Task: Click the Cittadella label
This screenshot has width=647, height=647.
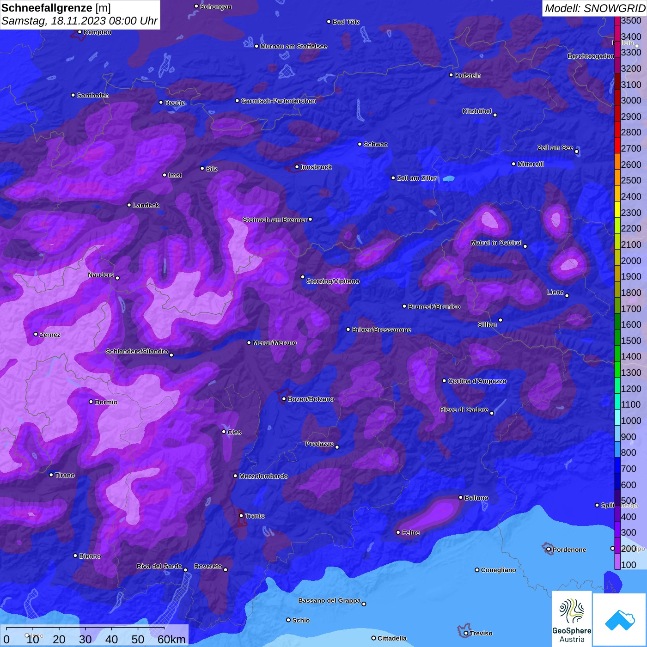Action: pos(392,638)
